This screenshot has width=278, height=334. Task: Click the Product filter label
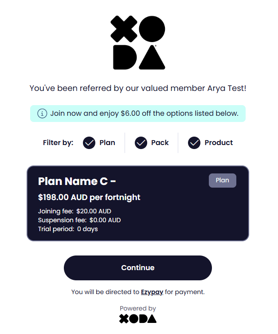[219, 143]
